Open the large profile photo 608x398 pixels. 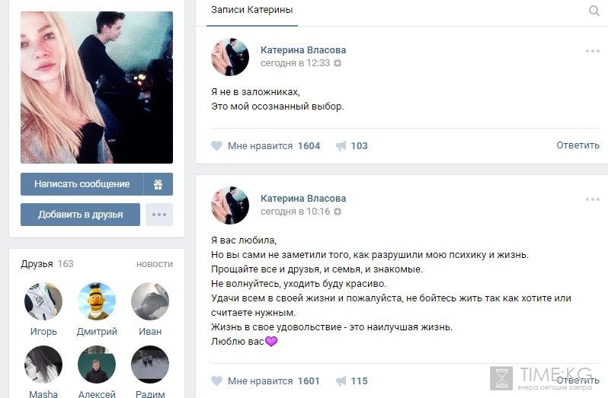97,88
